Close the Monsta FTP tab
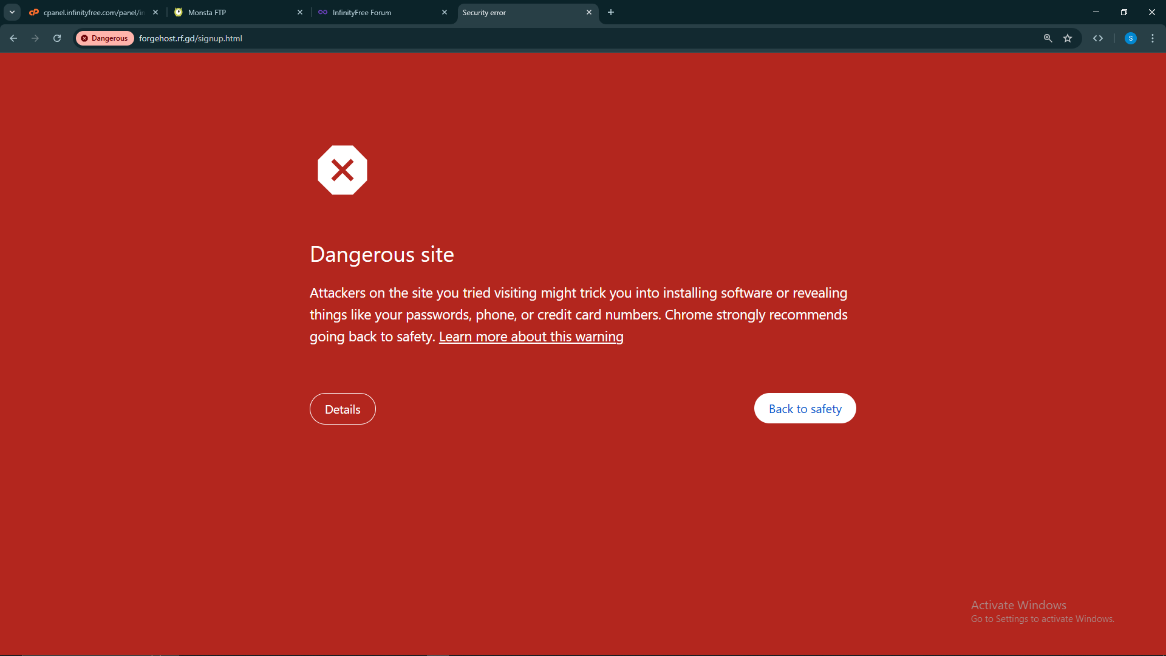The height and width of the screenshot is (656, 1166). 300,12
